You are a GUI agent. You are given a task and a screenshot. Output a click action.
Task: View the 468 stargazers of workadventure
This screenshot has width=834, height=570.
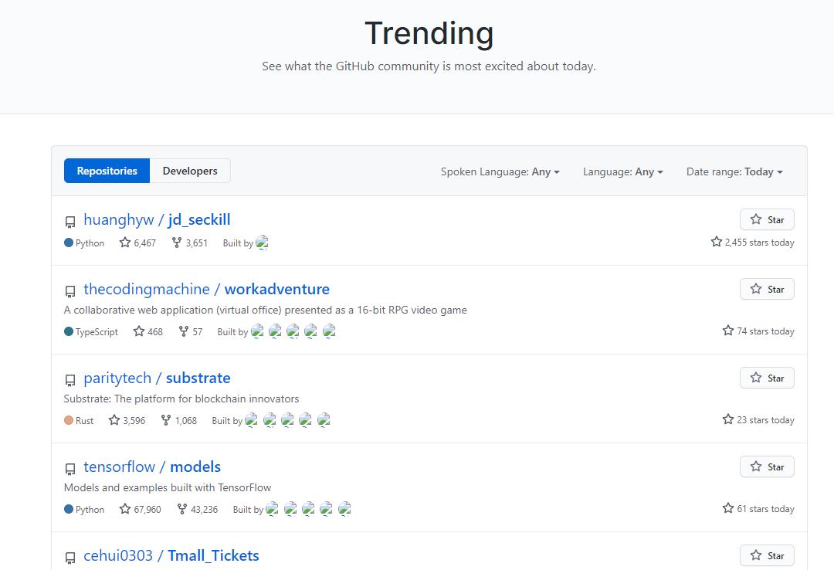148,331
